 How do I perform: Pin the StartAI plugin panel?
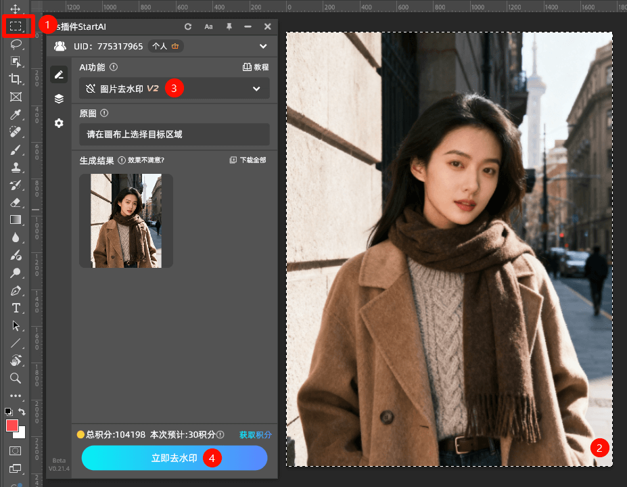[x=228, y=26]
